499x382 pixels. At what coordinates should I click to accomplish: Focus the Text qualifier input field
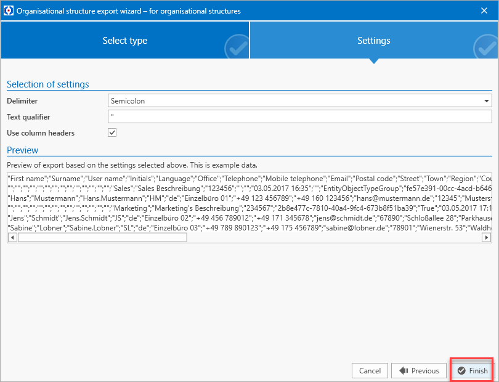coord(299,116)
